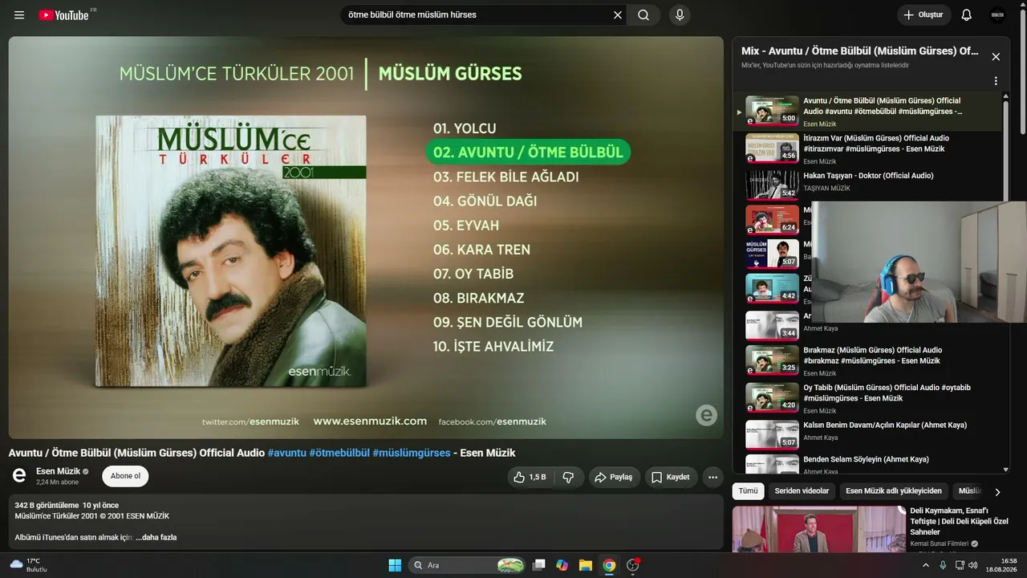
Task: Save the video with Kaydet button
Action: tap(670, 477)
